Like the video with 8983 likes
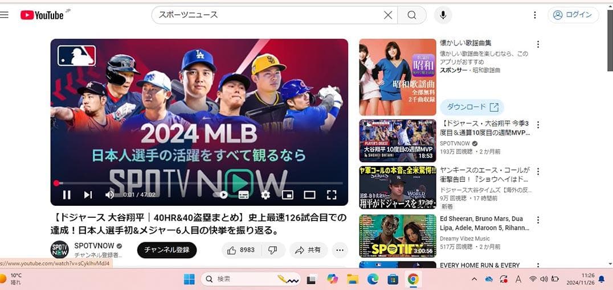This screenshot has width=613, height=290. click(x=241, y=250)
